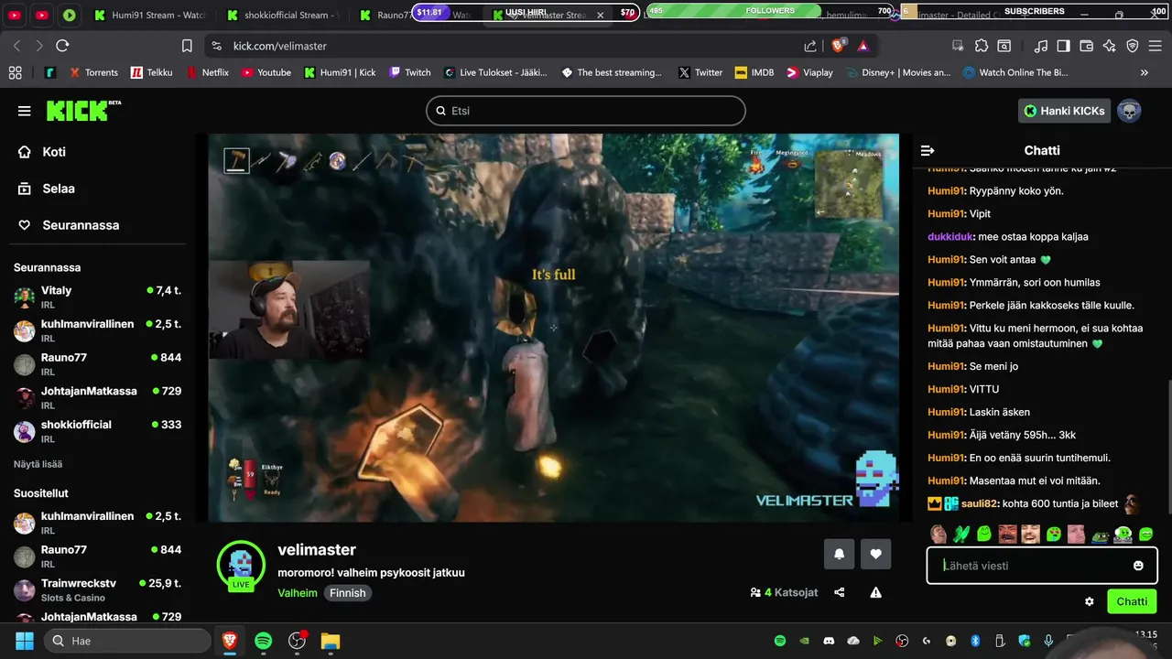The image size is (1172, 659).
Task: Open the shokkiofficial channel in the sidebar
Action: pyautogui.click(x=98, y=431)
